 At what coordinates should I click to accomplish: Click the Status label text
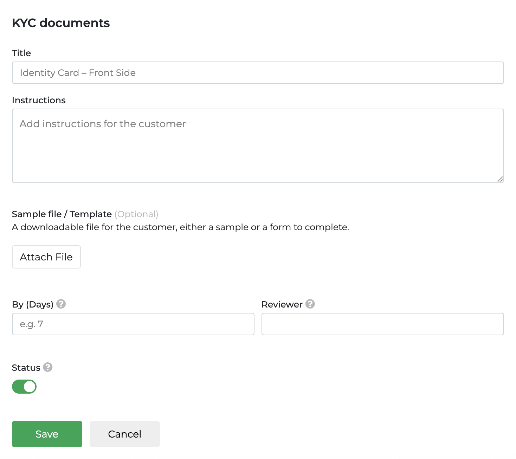pyautogui.click(x=26, y=368)
